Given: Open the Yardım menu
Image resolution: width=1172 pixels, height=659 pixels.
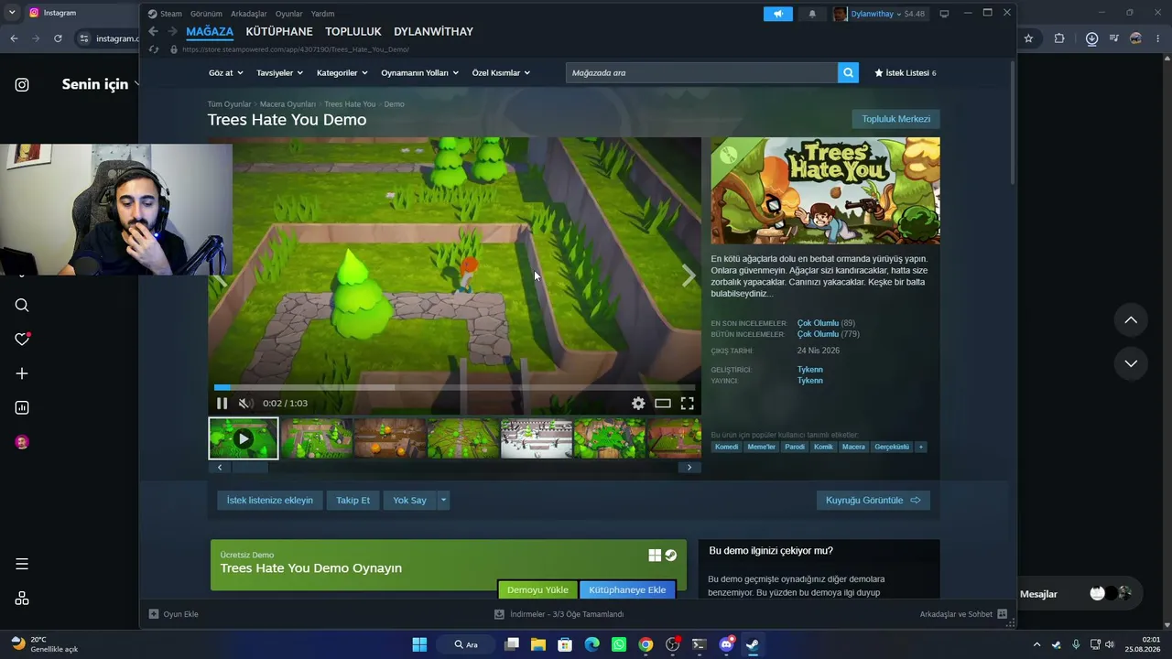Looking at the screenshot, I should click(x=323, y=14).
